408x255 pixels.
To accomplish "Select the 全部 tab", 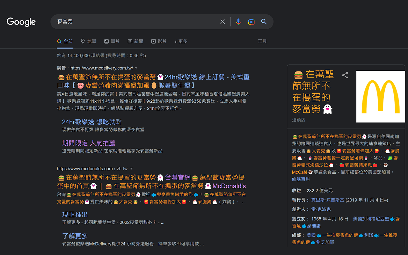I will pyautogui.click(x=65, y=41).
